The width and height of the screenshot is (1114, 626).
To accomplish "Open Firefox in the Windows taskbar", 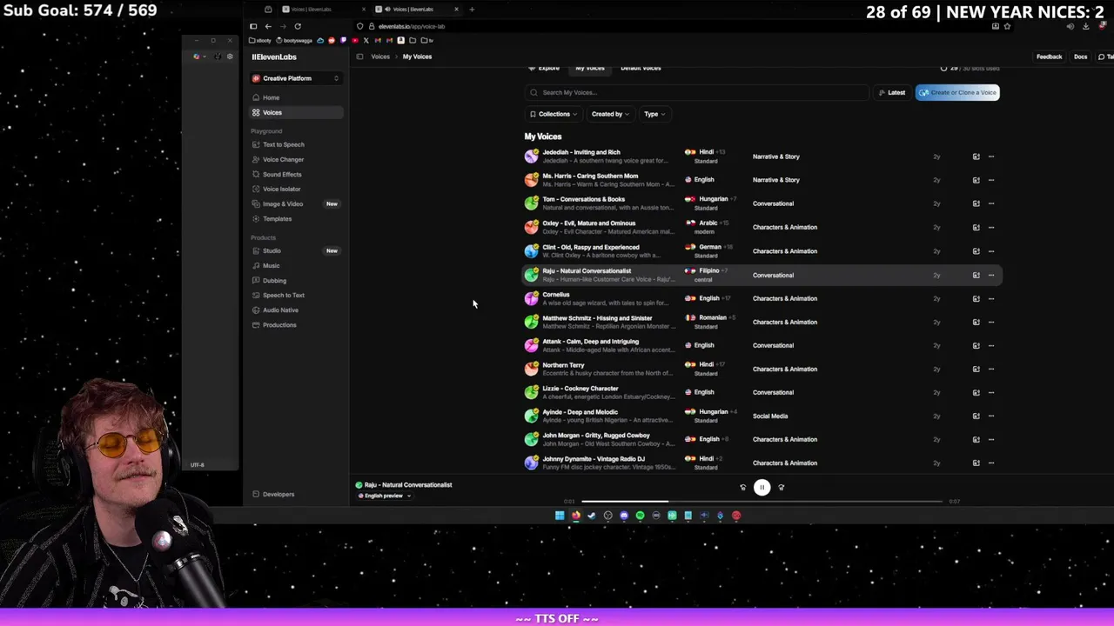I will coord(575,516).
